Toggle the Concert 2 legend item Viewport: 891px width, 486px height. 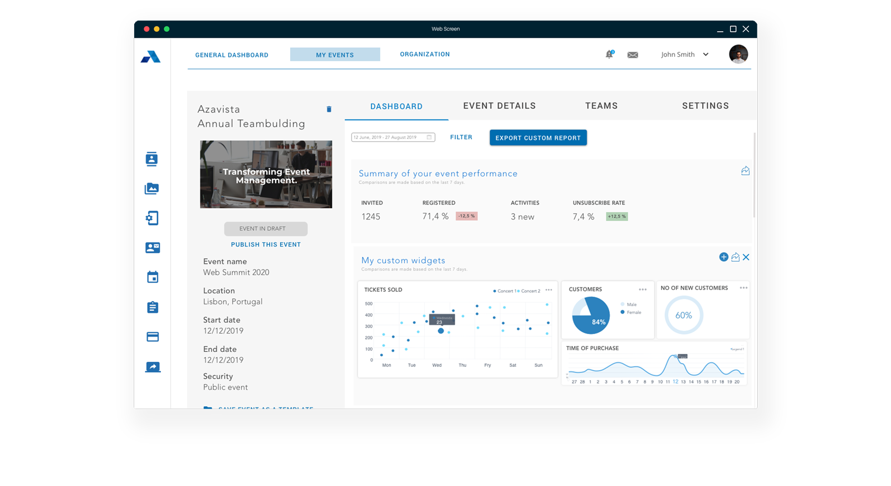point(529,291)
